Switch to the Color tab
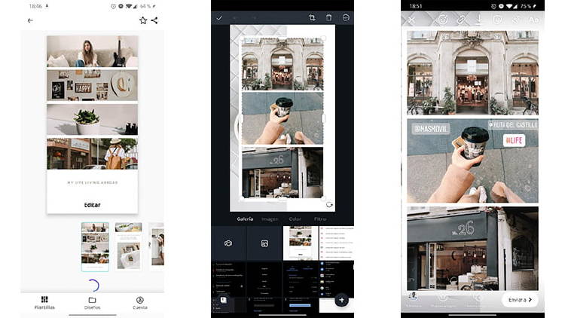This screenshot has width=565, height=318. pos(295,219)
